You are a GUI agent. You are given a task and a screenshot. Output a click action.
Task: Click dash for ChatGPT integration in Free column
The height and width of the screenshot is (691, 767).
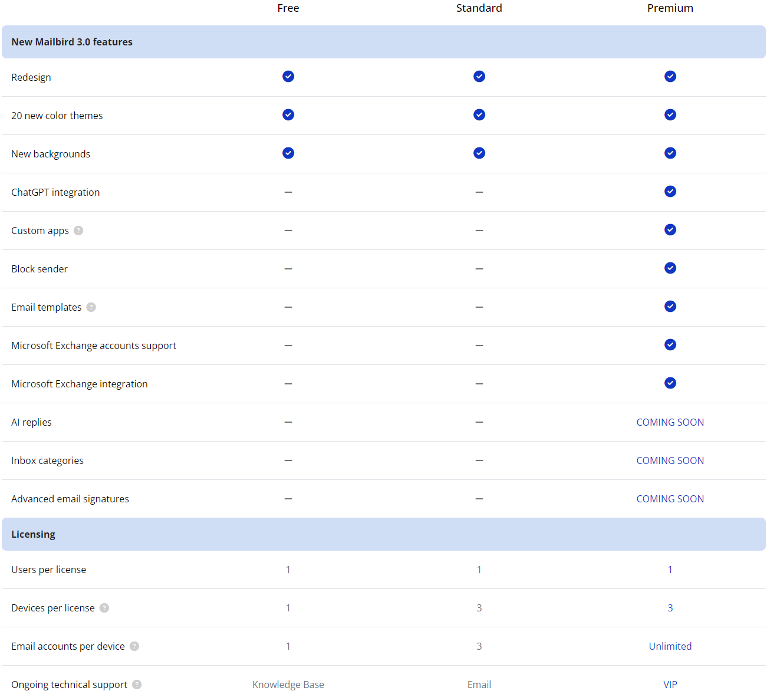(288, 192)
